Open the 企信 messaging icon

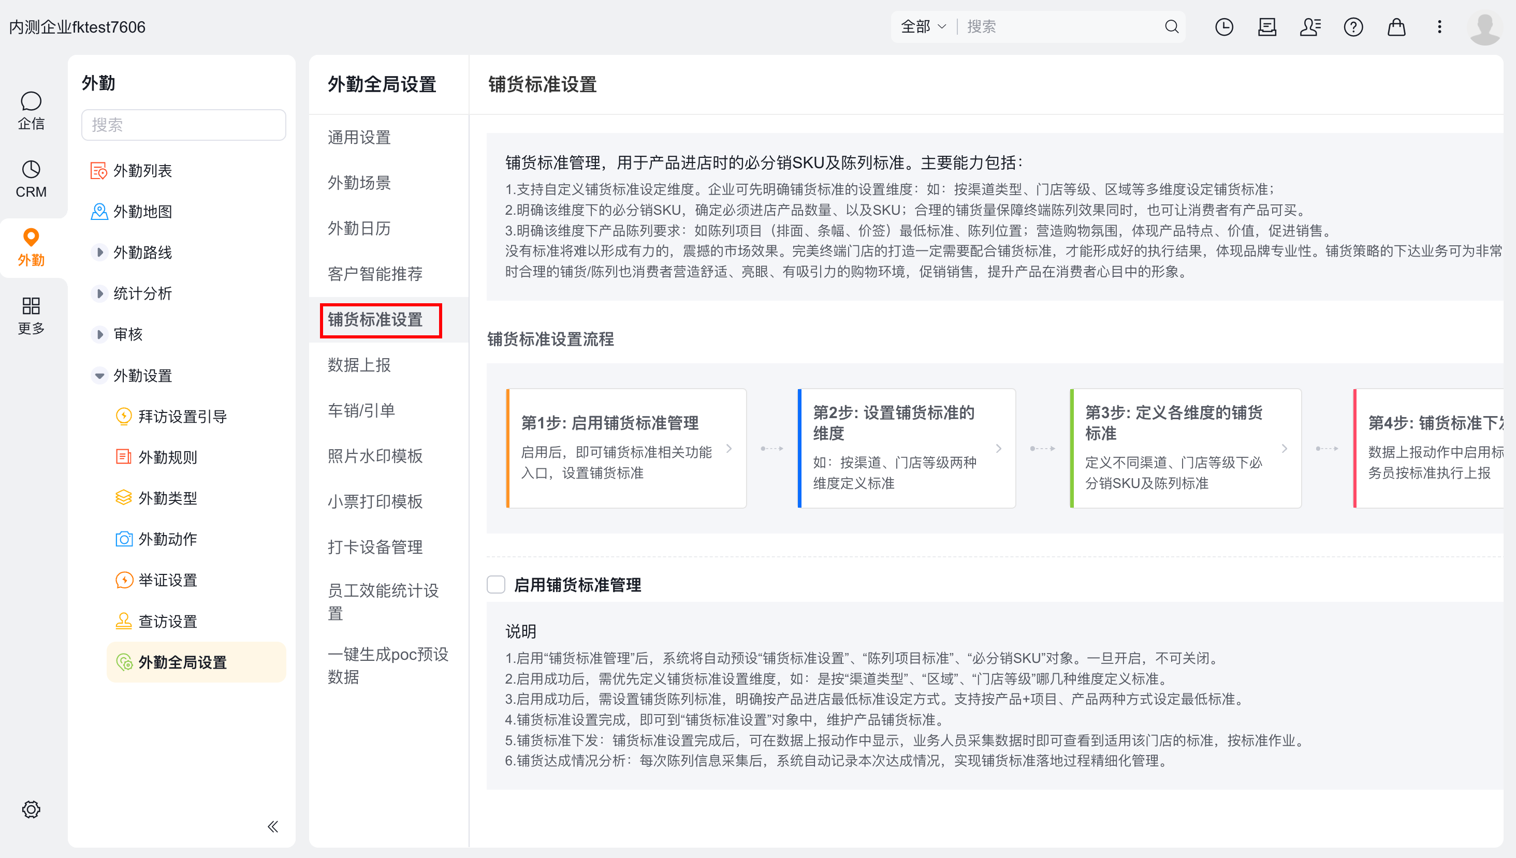pyautogui.click(x=31, y=110)
